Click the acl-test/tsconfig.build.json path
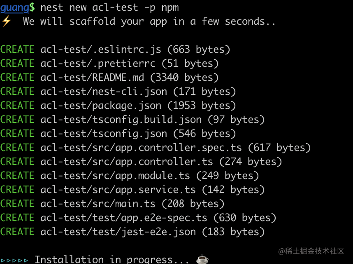Screen dimensions: 353x264 click(121, 120)
